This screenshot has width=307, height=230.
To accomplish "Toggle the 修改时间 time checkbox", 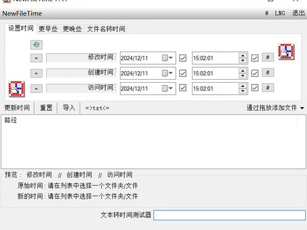I will point(255,58).
